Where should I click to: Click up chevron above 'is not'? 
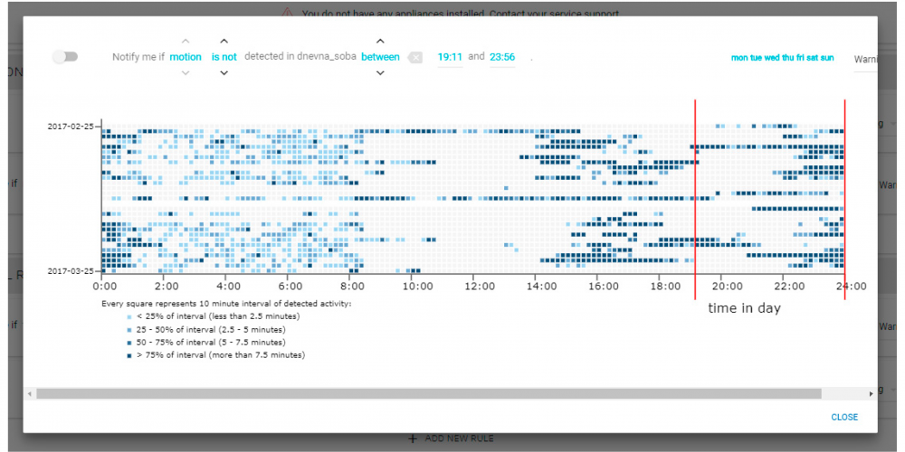pyautogui.click(x=224, y=42)
